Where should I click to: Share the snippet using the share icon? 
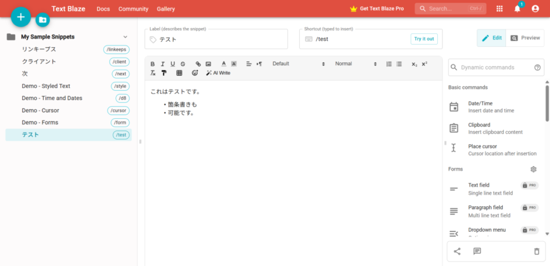pyautogui.click(x=457, y=251)
